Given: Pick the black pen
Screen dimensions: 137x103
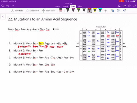Looking at the screenshot, I should [x=68, y=10].
